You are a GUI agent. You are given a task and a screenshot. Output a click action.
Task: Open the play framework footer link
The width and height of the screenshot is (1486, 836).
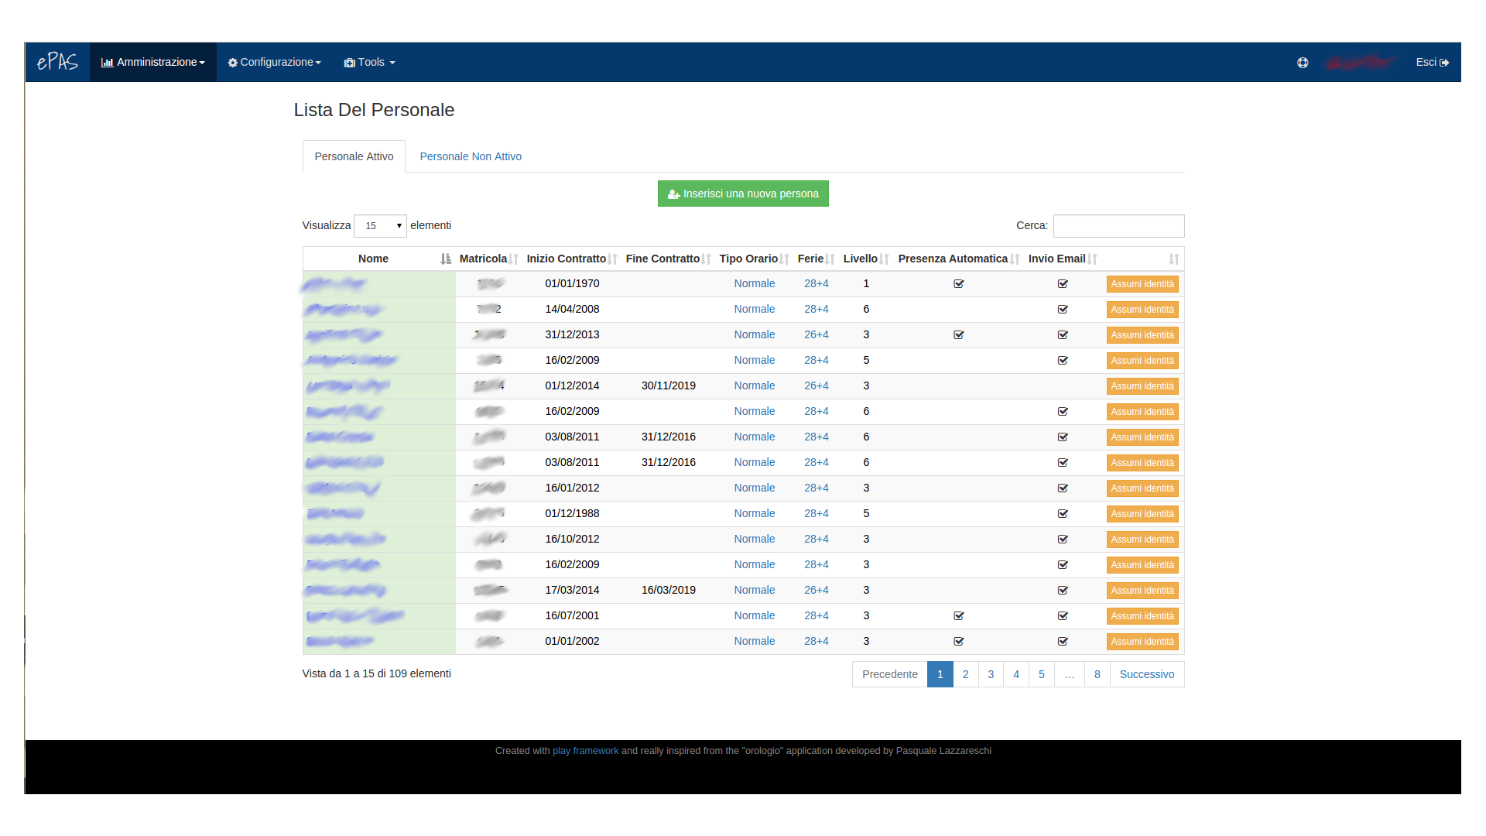(x=585, y=751)
